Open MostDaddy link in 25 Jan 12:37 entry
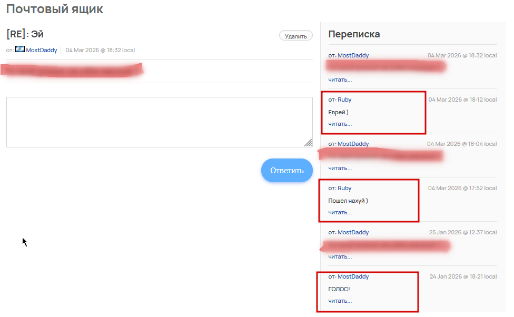 click(x=353, y=232)
